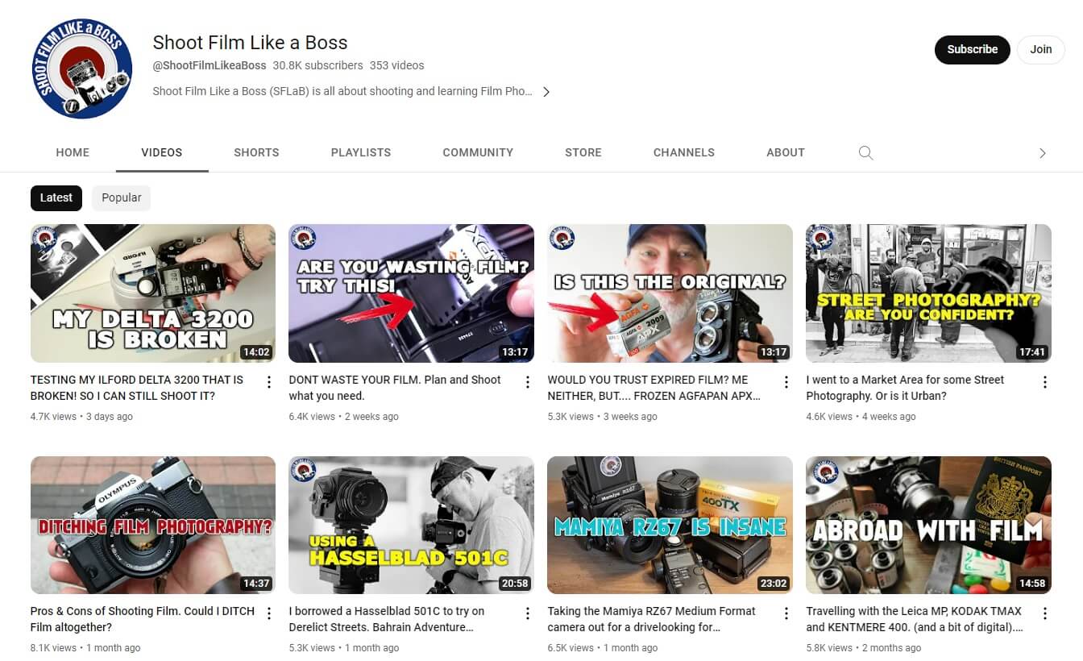Click the '30.8K subscribers' text
Image resolution: width=1083 pixels, height=661 pixels.
click(x=318, y=65)
